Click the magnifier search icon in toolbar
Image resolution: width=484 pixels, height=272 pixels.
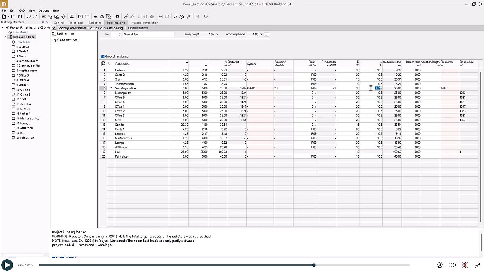point(176,16)
